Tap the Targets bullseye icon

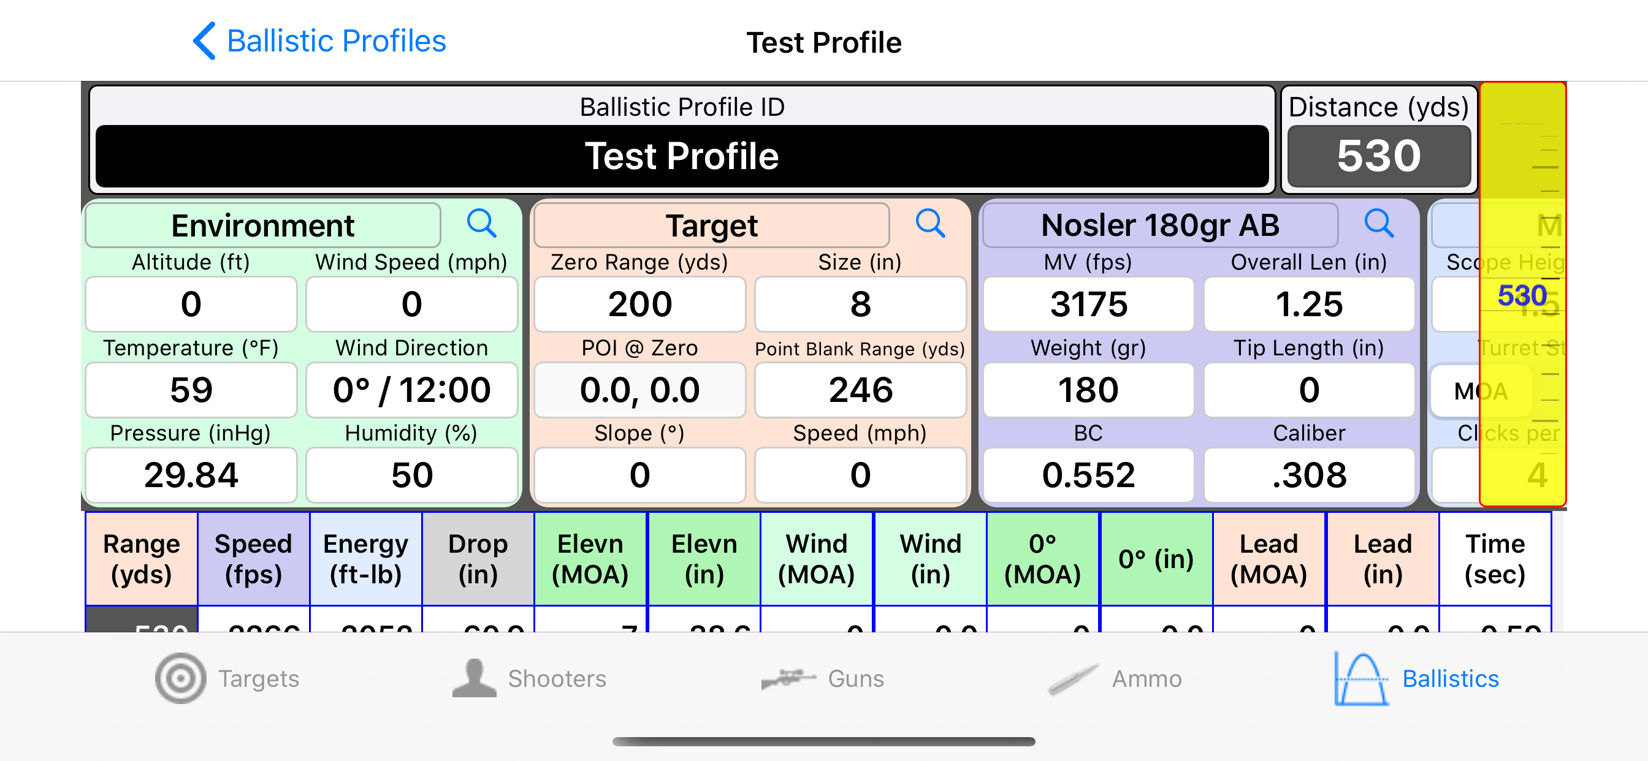click(180, 678)
